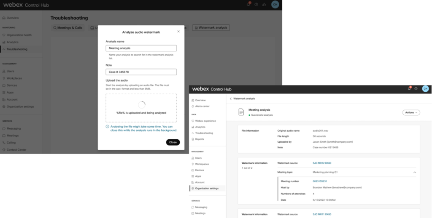Viewport: 432px width, 218px height.
Task: Open Meetings in the left window sidebar
Action: coord(11,136)
